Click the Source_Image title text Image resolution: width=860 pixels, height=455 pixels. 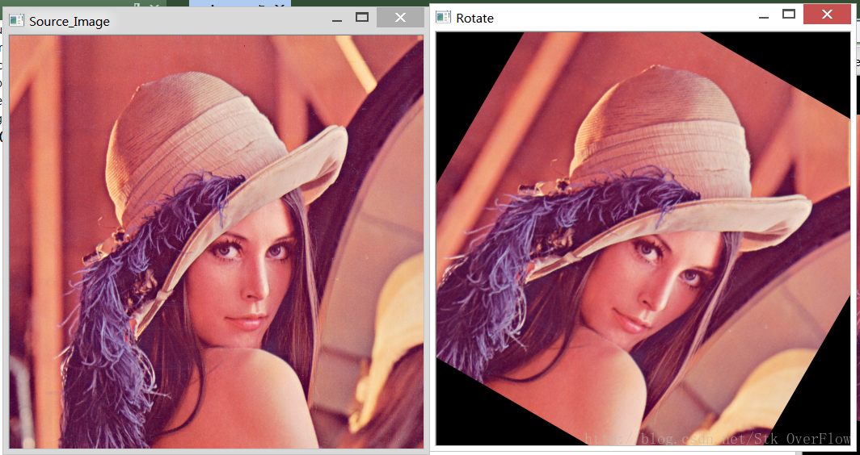click(70, 21)
